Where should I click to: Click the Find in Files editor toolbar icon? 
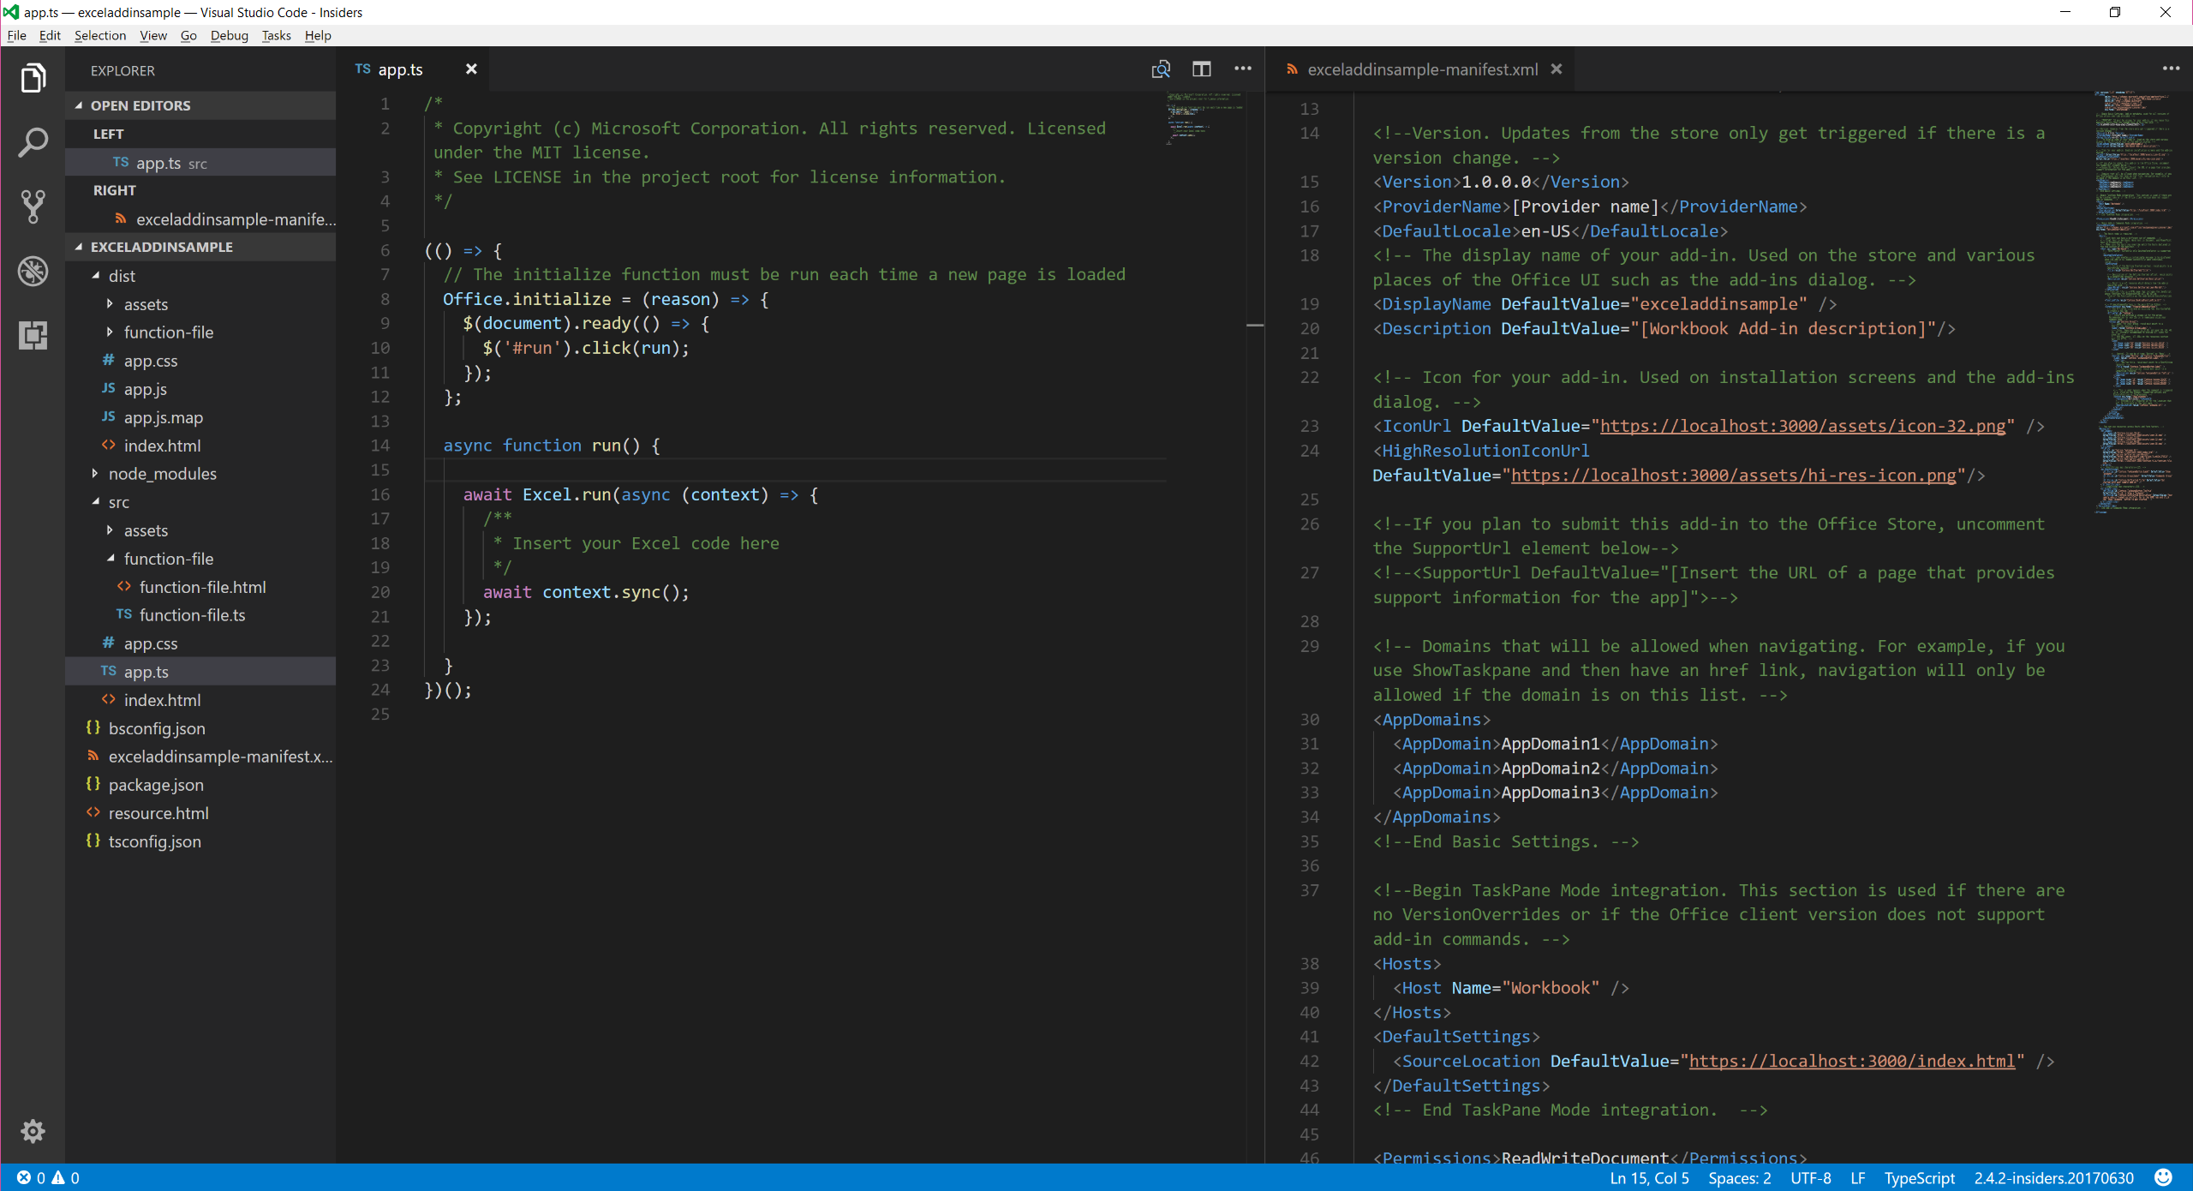tap(1161, 69)
